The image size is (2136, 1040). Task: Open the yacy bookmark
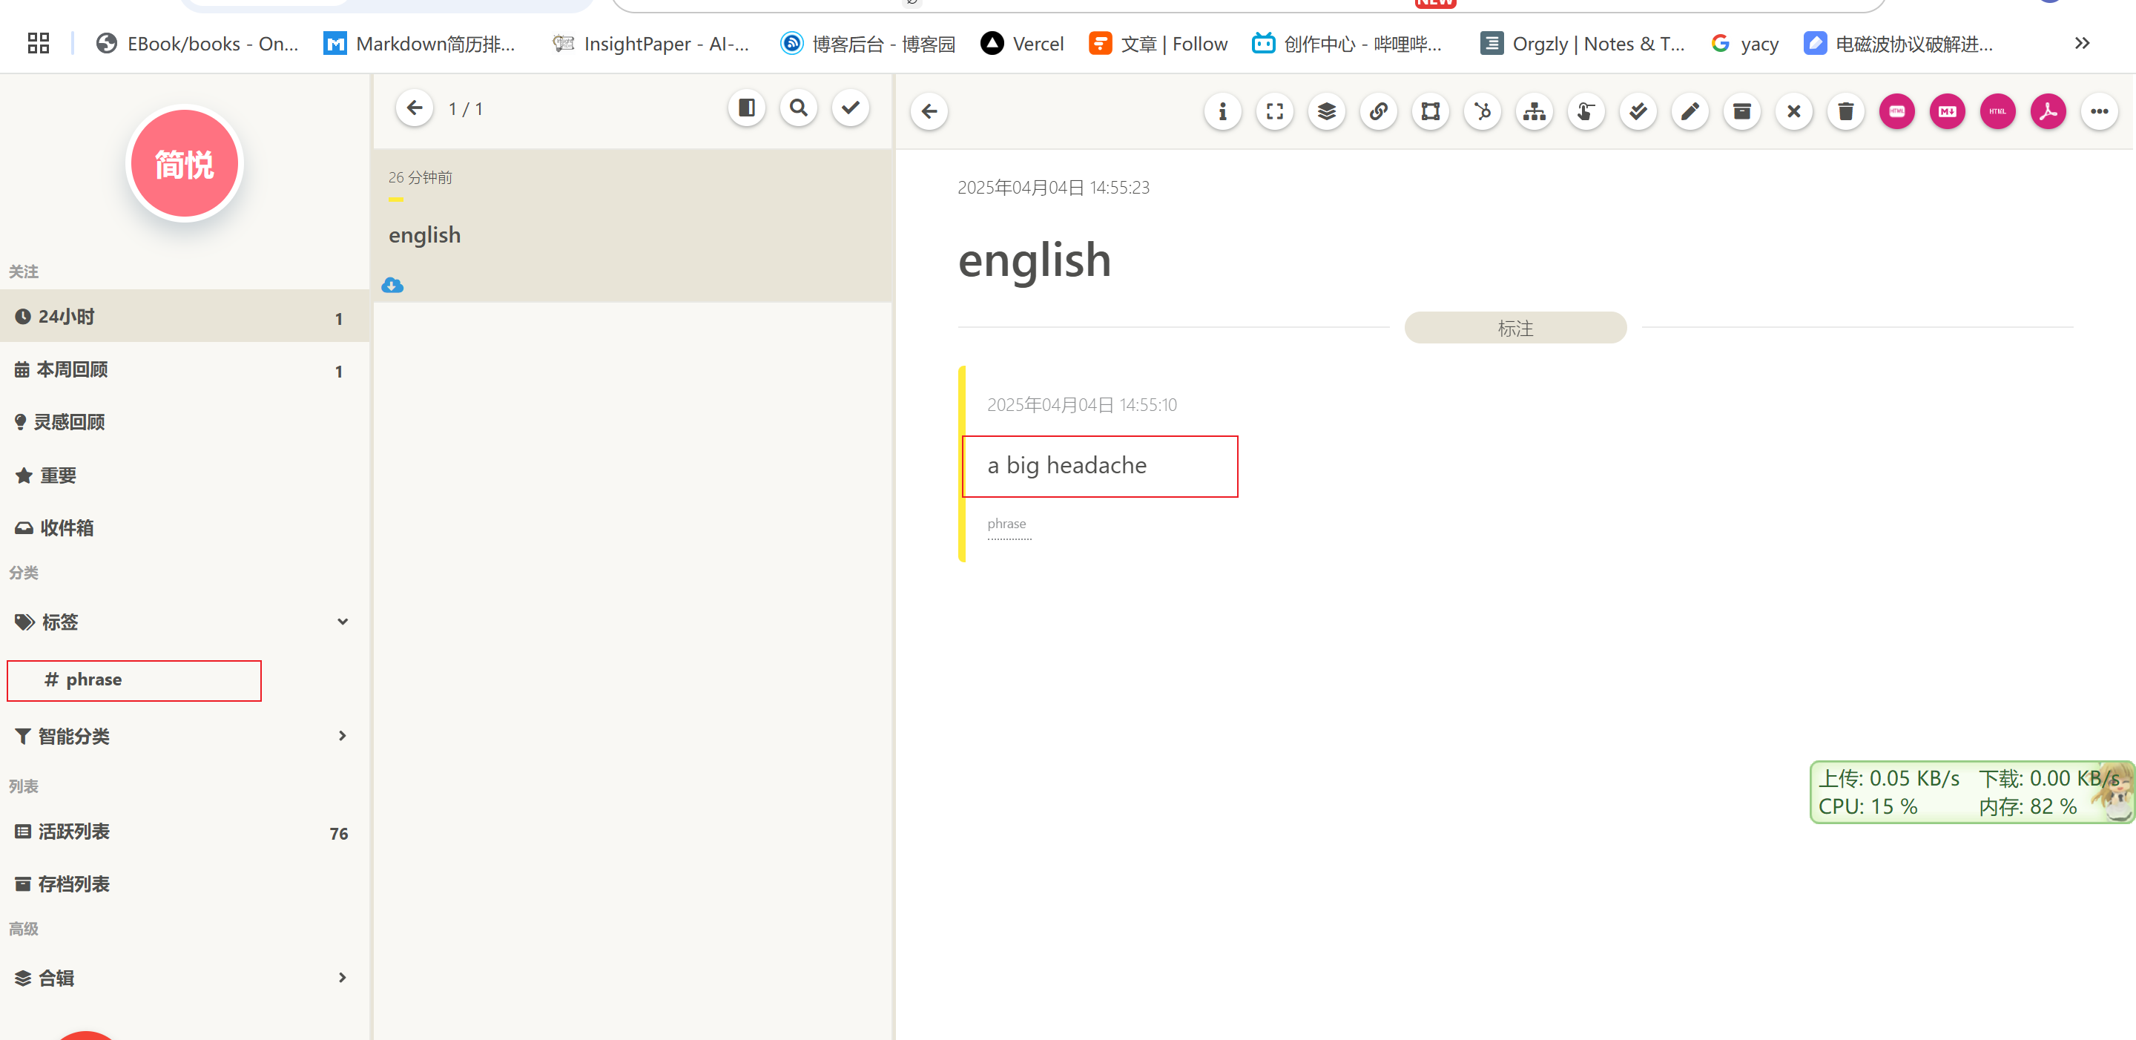[x=1744, y=44]
